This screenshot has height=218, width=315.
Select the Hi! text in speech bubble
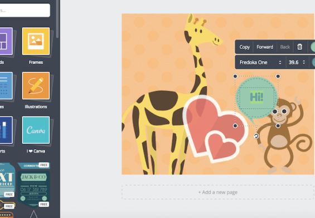(x=256, y=97)
